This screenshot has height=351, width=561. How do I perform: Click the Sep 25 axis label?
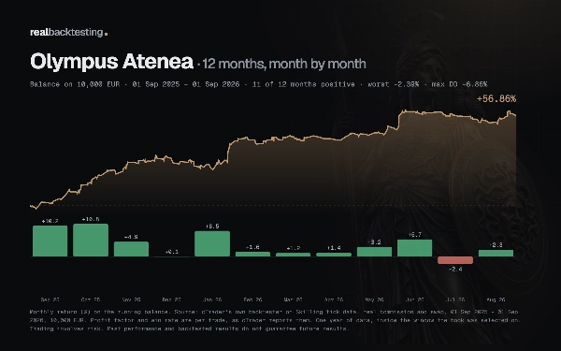point(50,300)
